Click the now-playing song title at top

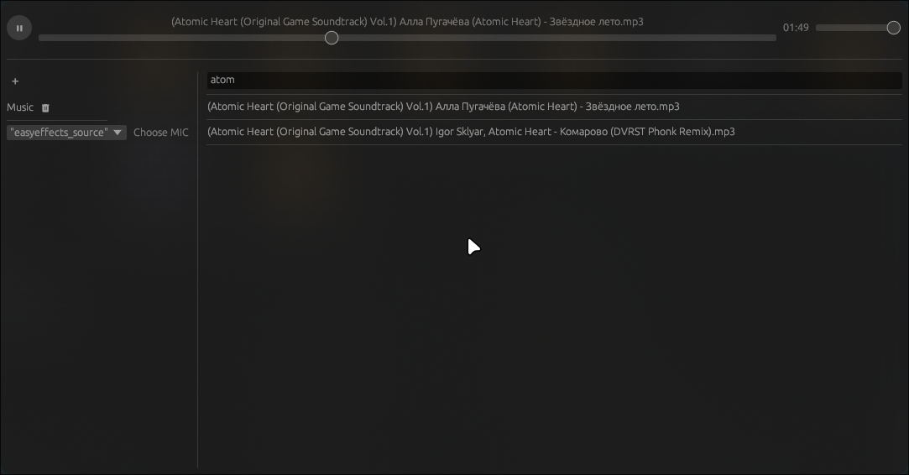(x=407, y=22)
